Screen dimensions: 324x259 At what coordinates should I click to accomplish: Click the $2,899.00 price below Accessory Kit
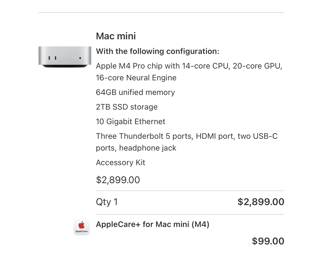coord(118,180)
